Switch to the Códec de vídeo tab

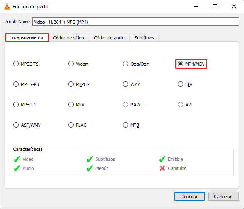tap(68, 38)
